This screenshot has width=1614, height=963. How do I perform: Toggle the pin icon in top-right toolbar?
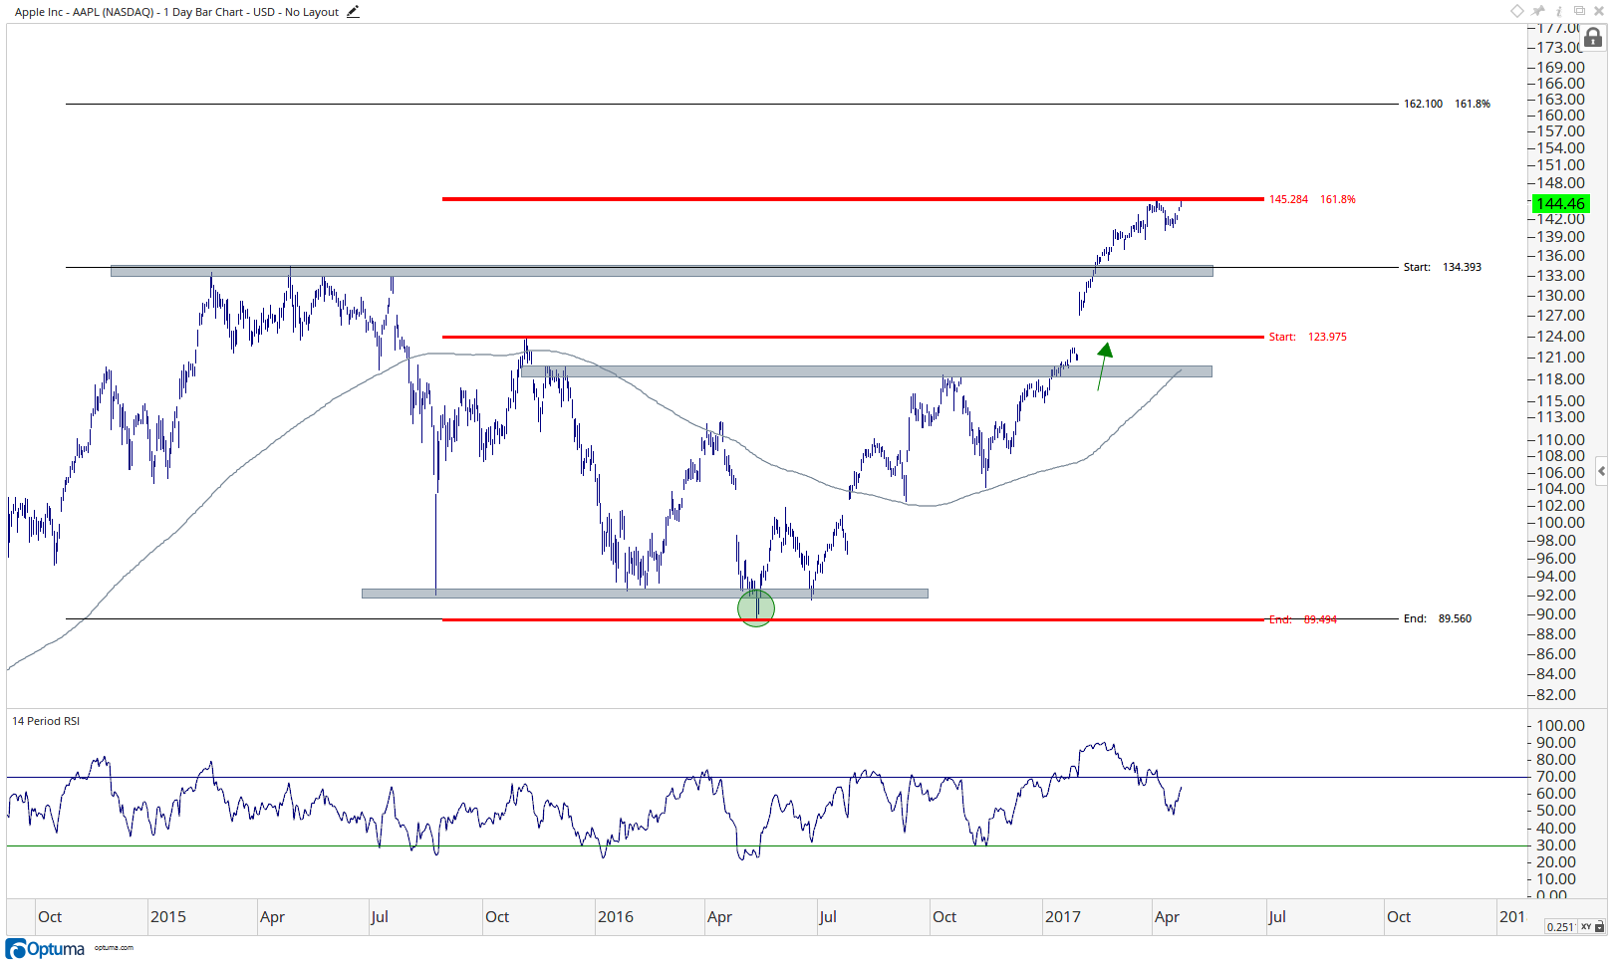(1539, 11)
